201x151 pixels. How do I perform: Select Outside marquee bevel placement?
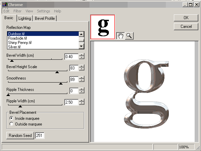[12, 124]
